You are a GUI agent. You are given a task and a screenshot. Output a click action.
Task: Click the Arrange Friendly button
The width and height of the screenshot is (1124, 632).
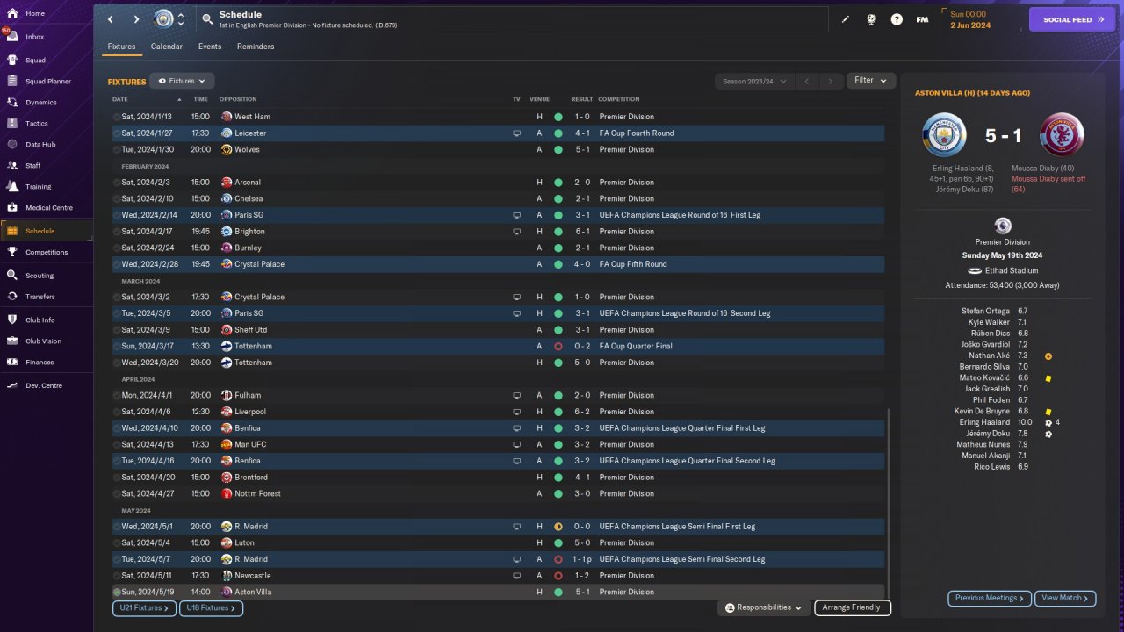point(853,607)
